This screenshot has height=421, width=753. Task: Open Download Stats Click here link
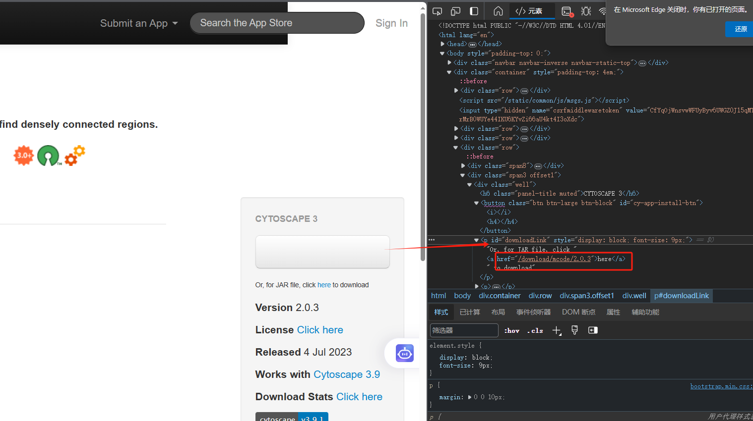point(359,397)
